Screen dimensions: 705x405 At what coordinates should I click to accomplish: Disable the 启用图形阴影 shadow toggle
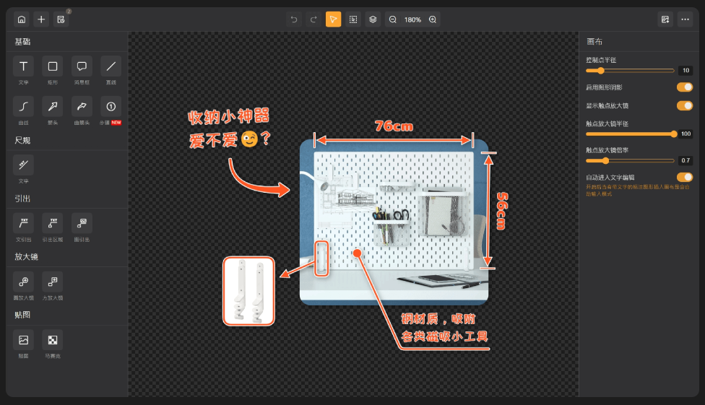pyautogui.click(x=684, y=87)
